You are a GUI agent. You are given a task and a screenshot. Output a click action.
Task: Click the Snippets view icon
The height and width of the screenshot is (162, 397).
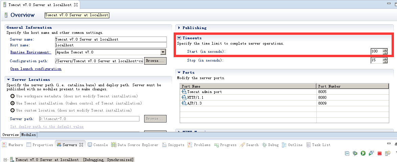click(164, 145)
